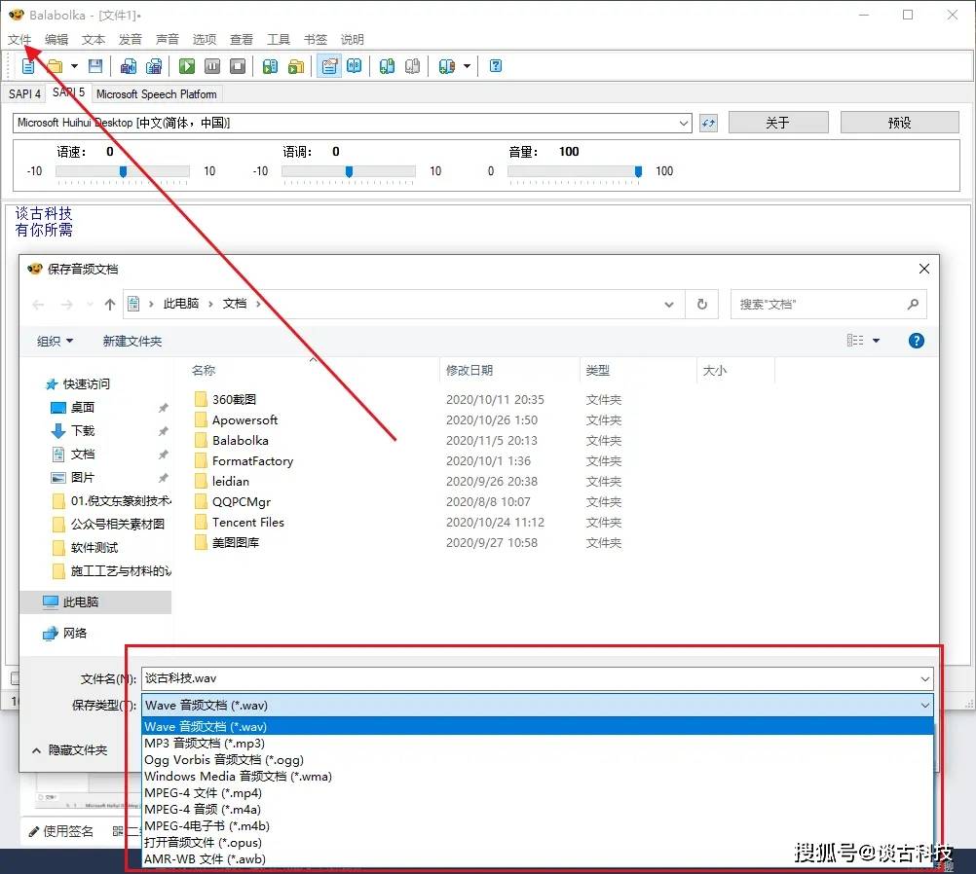Click the 语速 speed slider
Viewport: 976px width, 874px height.
[123, 171]
